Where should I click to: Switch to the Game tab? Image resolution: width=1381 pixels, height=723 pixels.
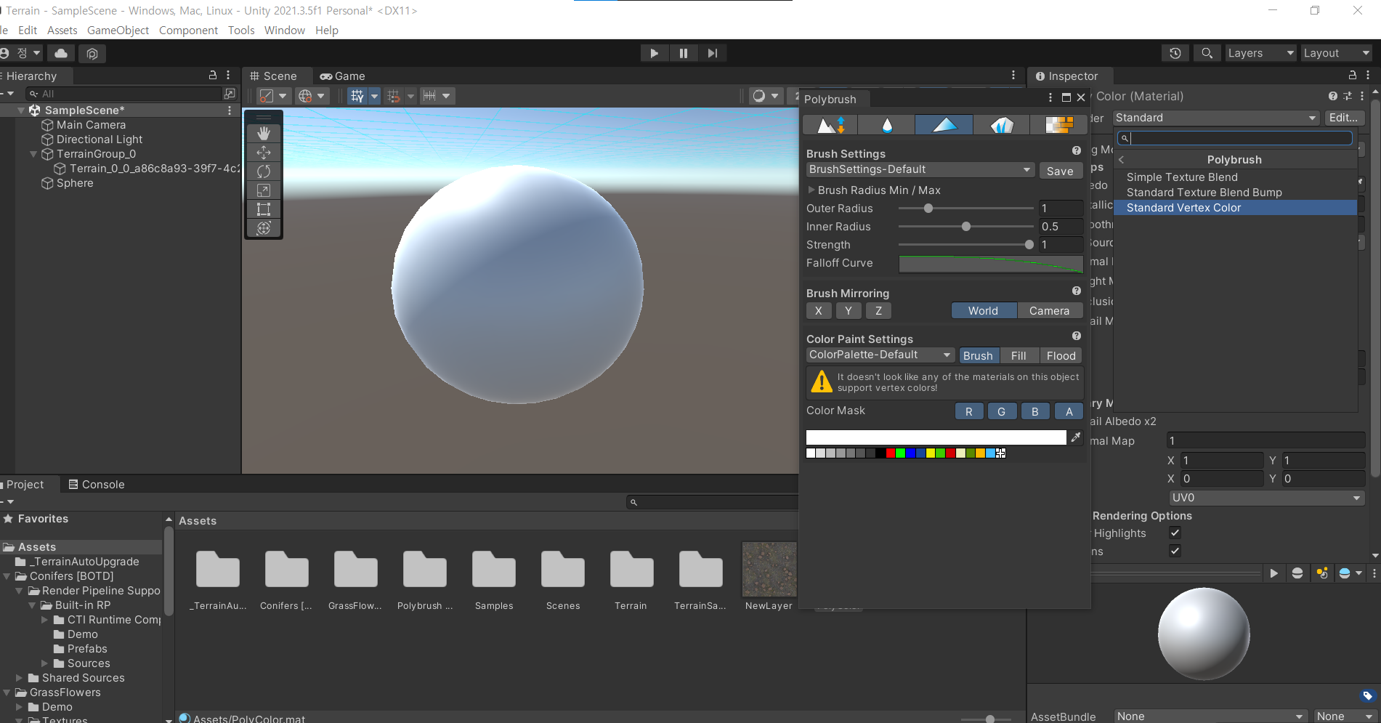pos(342,76)
